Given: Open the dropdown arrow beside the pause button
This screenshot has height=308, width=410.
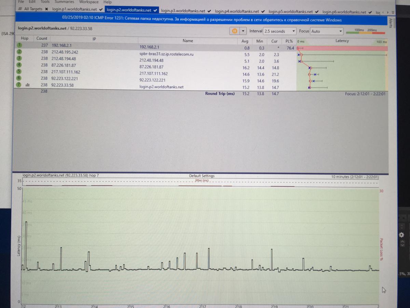Looking at the screenshot, I should 243,31.
